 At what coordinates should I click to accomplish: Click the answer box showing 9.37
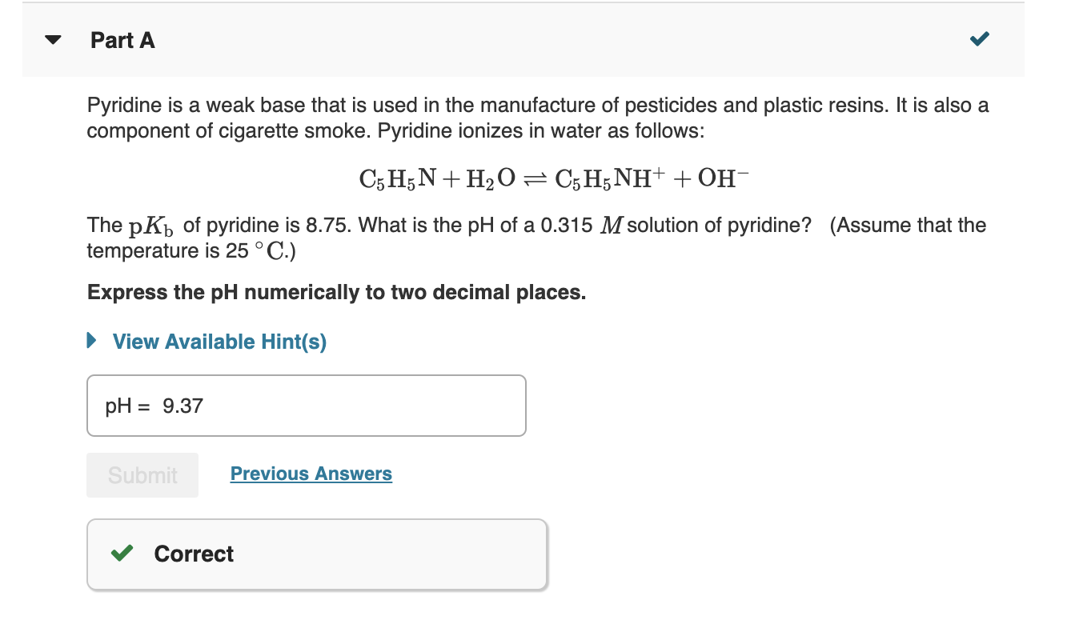coord(307,406)
